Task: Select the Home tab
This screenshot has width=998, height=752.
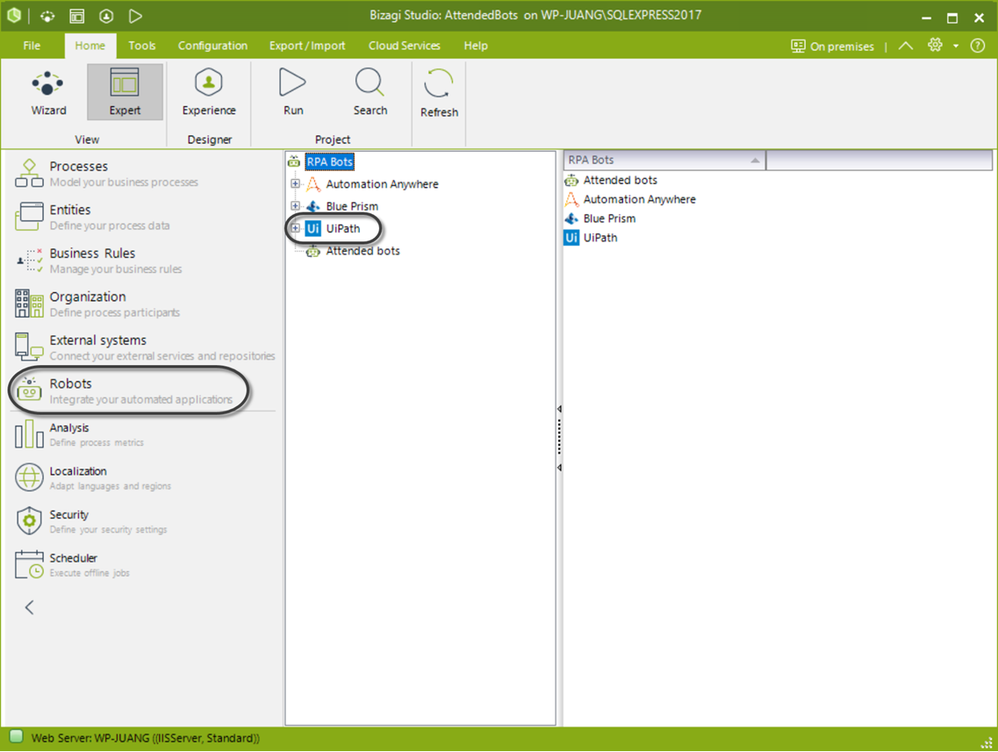Action: [90, 46]
